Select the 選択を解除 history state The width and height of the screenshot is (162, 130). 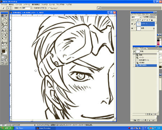click(x=146, y=65)
